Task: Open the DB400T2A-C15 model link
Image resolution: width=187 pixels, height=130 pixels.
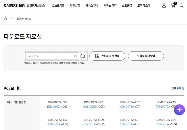Action: [x=166, y=104]
